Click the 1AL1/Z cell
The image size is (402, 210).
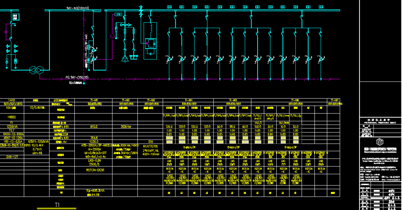tap(258, 123)
